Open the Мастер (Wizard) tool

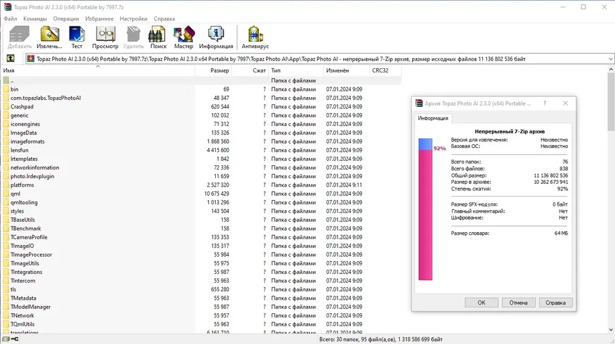[183, 37]
